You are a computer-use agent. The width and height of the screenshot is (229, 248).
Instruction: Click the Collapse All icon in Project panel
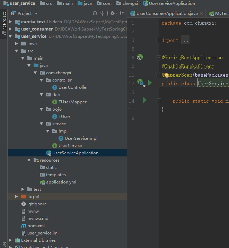pyautogui.click(x=102, y=13)
